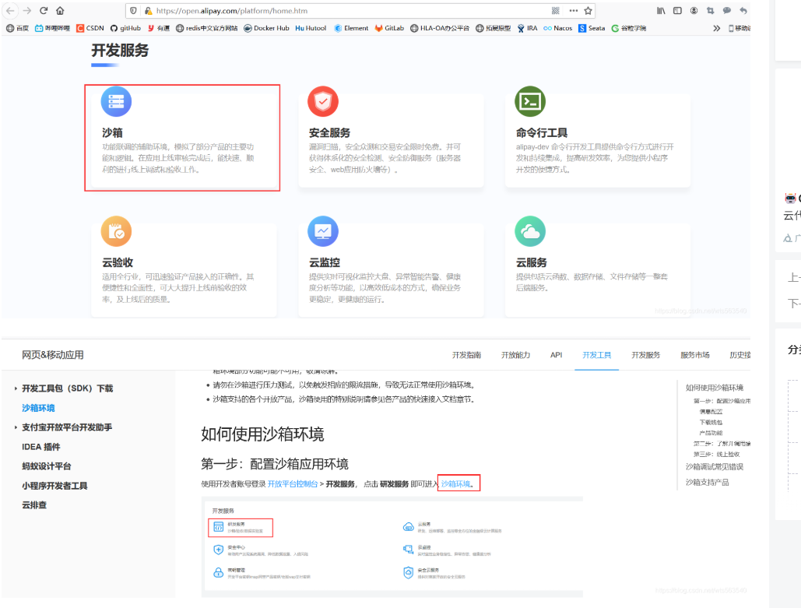Reload the page with the refresh icon
This screenshot has height=608, width=801.
(x=44, y=10)
